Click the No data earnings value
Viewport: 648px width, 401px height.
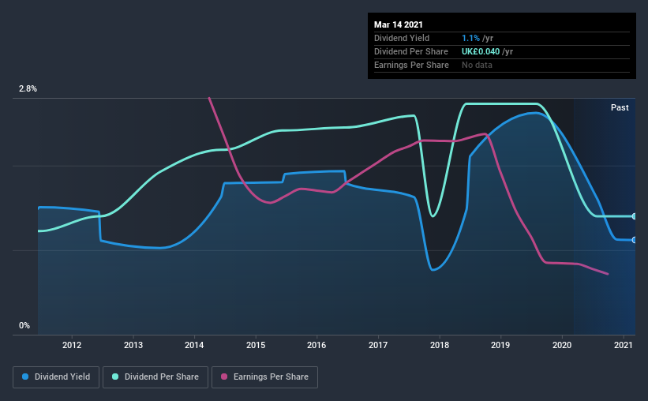tap(477, 65)
